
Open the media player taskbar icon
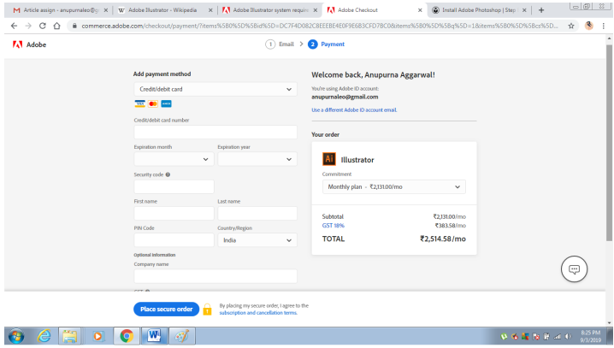click(x=97, y=336)
